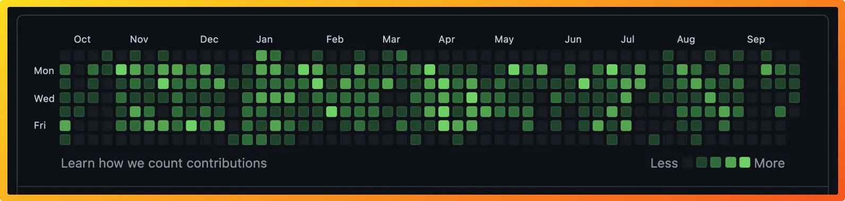Click the 'Fri' weekday label
This screenshot has height=201, width=845.
[x=40, y=125]
